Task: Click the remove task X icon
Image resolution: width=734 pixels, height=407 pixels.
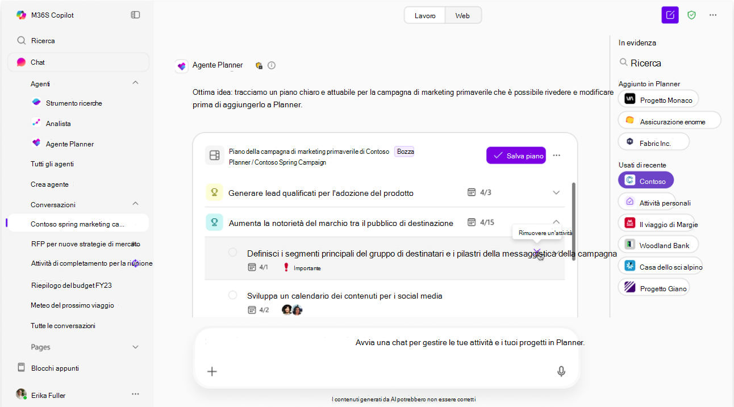Action: coord(537,252)
